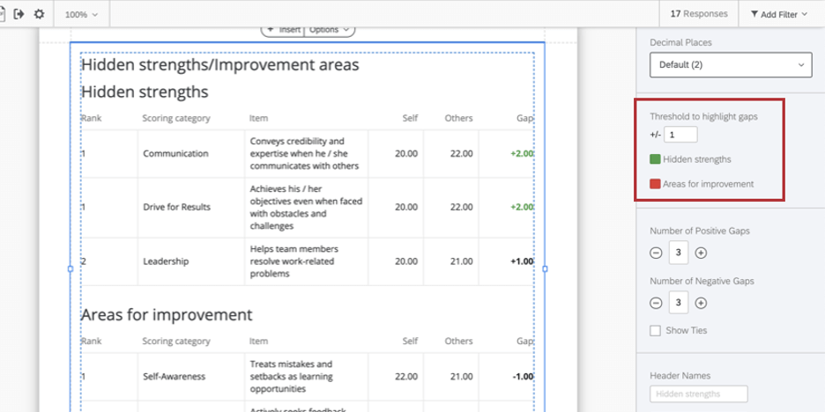Image resolution: width=825 pixels, height=412 pixels.
Task: Enable the Show Ties checkbox
Action: pos(655,330)
